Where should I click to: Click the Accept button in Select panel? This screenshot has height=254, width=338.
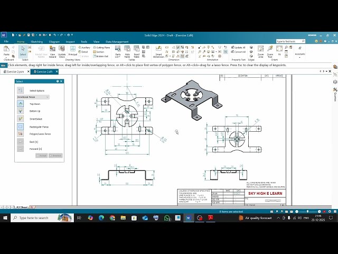coord(42,156)
